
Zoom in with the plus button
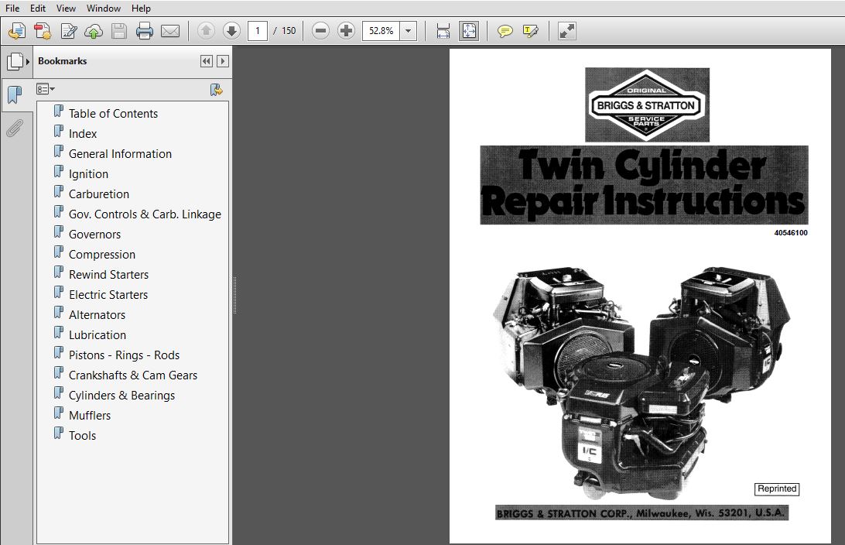(346, 31)
